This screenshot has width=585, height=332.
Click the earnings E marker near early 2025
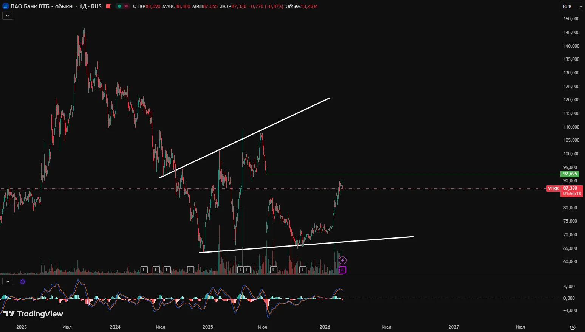tap(190, 270)
